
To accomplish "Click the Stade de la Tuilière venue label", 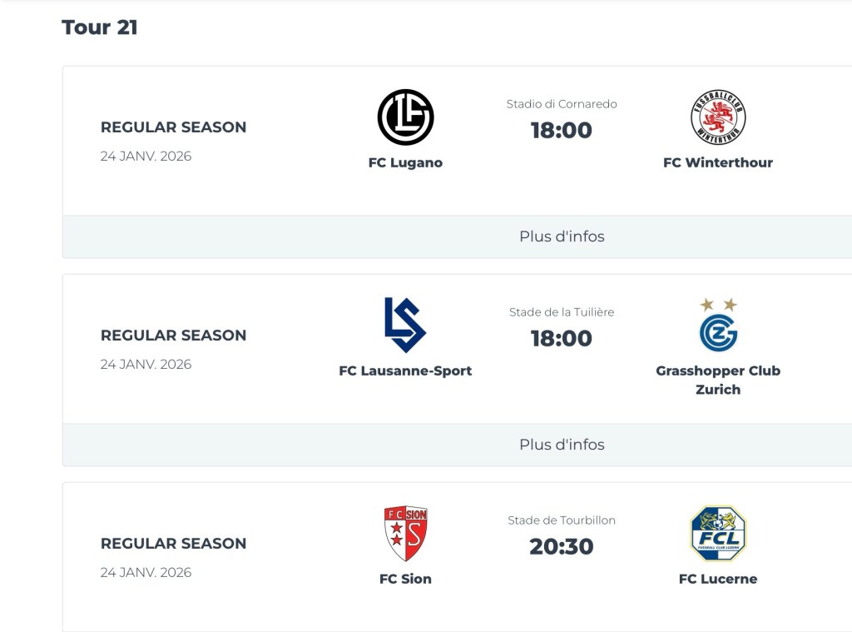I will point(562,312).
